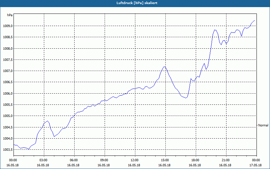The width and height of the screenshot is (270, 169).
Task: Select the "17.05.18" date label
Action: coord(255,165)
